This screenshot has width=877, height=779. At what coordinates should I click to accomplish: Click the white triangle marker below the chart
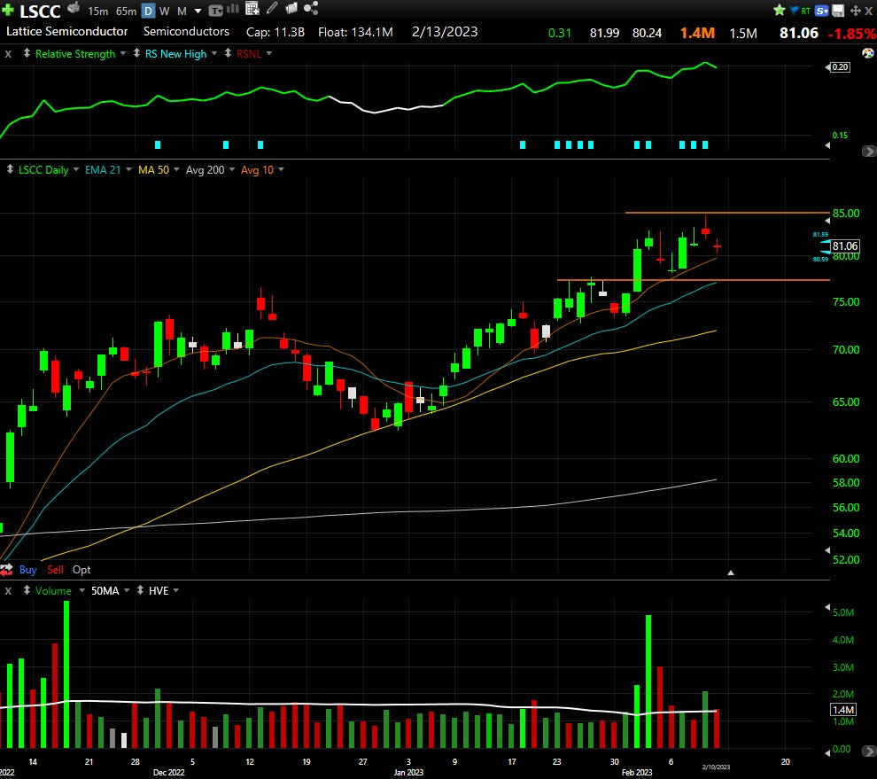[x=731, y=573]
